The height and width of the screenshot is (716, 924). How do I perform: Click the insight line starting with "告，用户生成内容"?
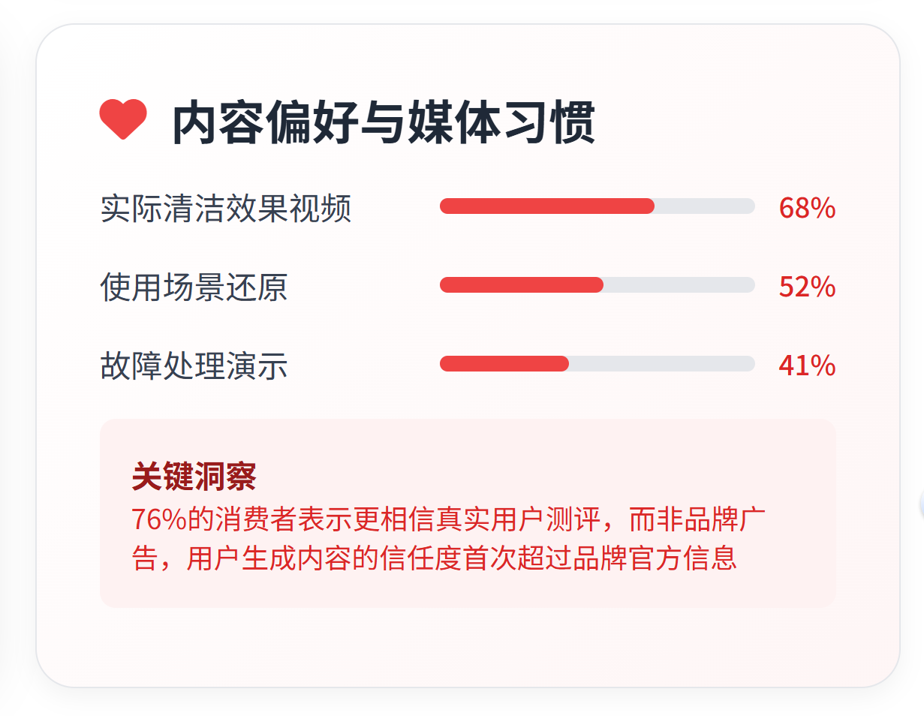click(434, 558)
